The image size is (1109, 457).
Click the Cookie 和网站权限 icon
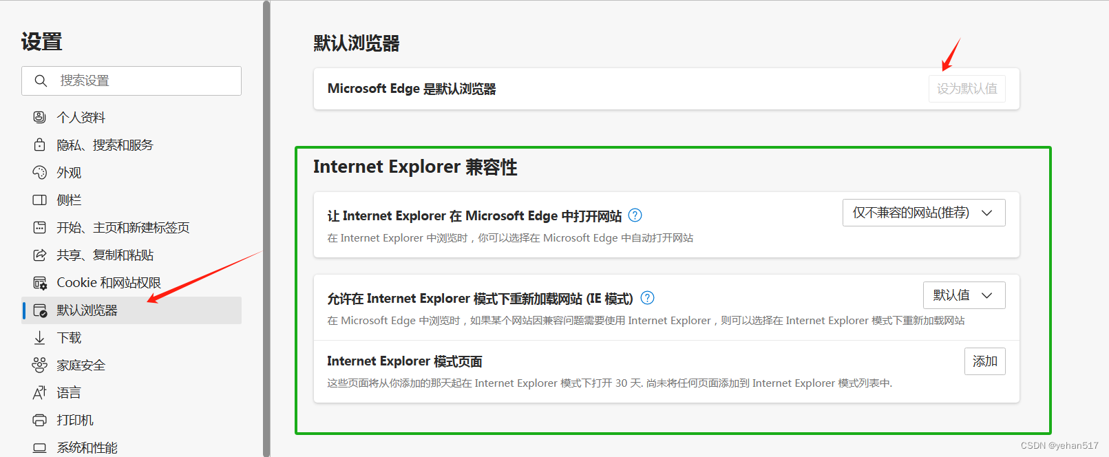(40, 283)
